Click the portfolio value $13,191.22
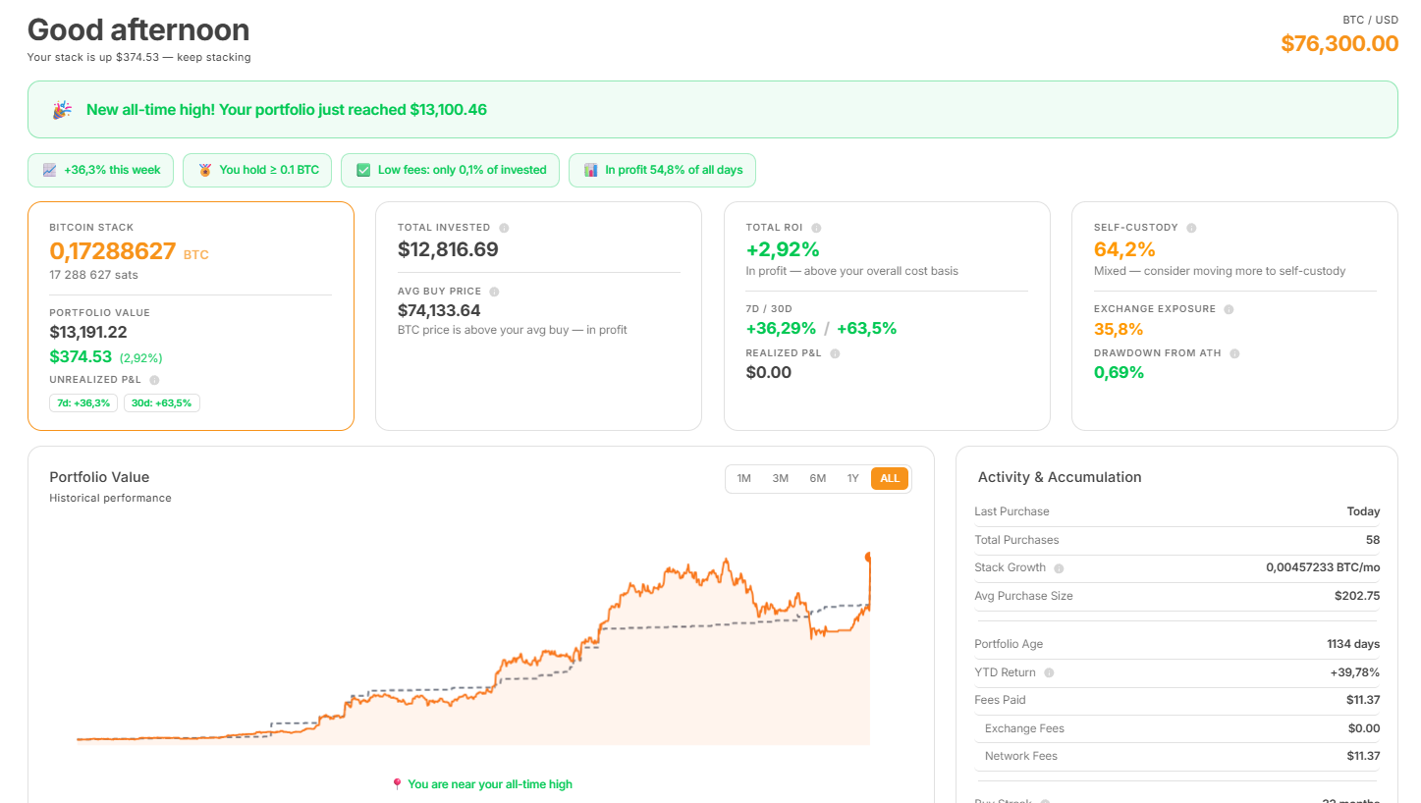Screen dimensions: 1421x803 [x=88, y=332]
